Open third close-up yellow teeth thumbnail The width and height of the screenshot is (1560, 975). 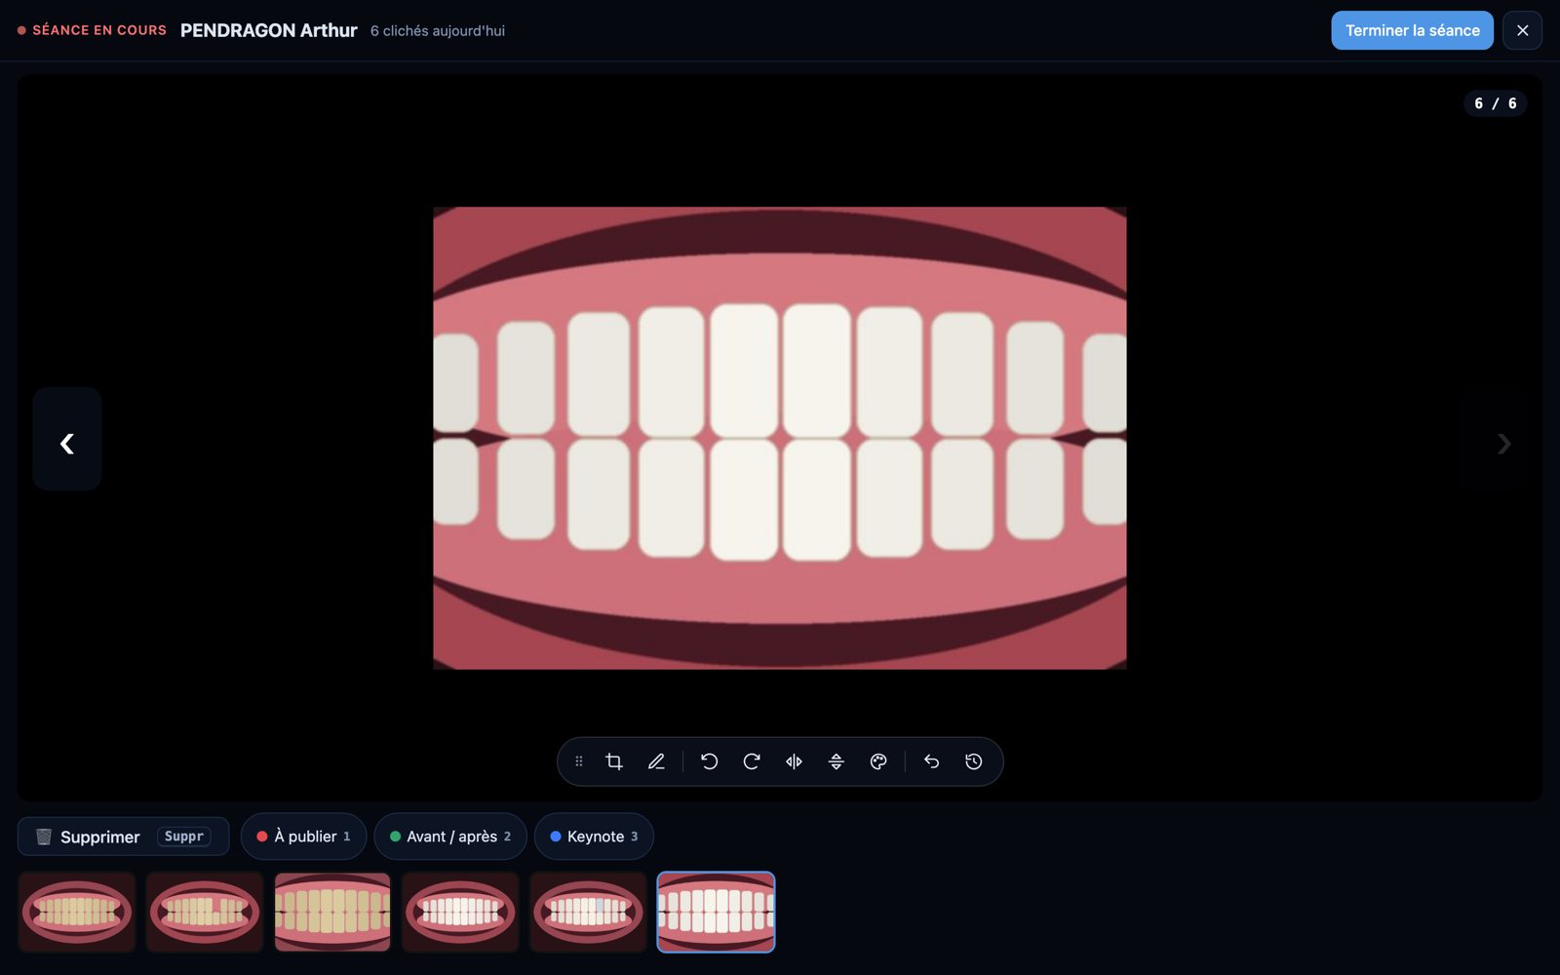pos(332,912)
